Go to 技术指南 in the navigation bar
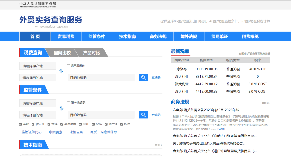The image size is (291, 156). [x=127, y=37]
